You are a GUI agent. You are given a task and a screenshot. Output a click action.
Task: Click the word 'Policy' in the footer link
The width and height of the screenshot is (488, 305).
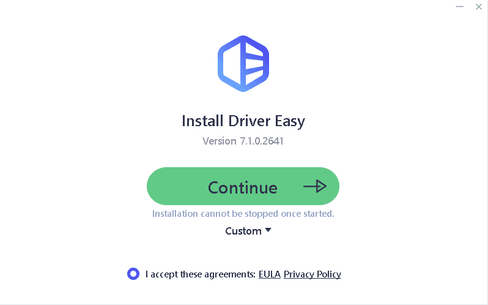(x=327, y=274)
